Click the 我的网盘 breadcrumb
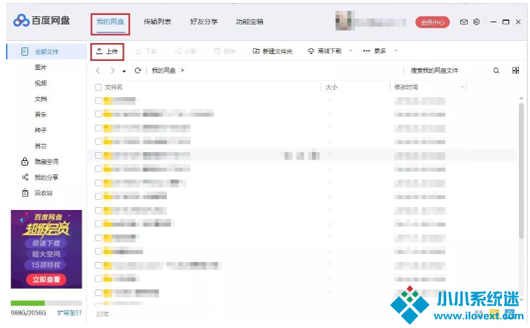The height and width of the screenshot is (328, 530). (x=164, y=70)
